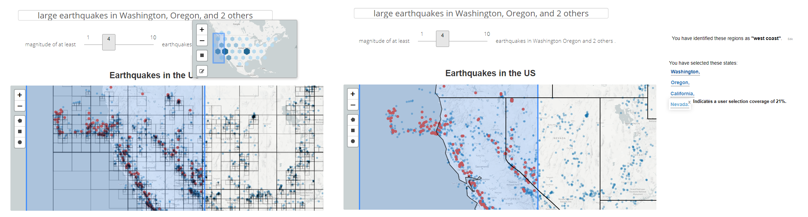Click the edit layers icon in overview map
The image size is (808, 217).
click(202, 71)
